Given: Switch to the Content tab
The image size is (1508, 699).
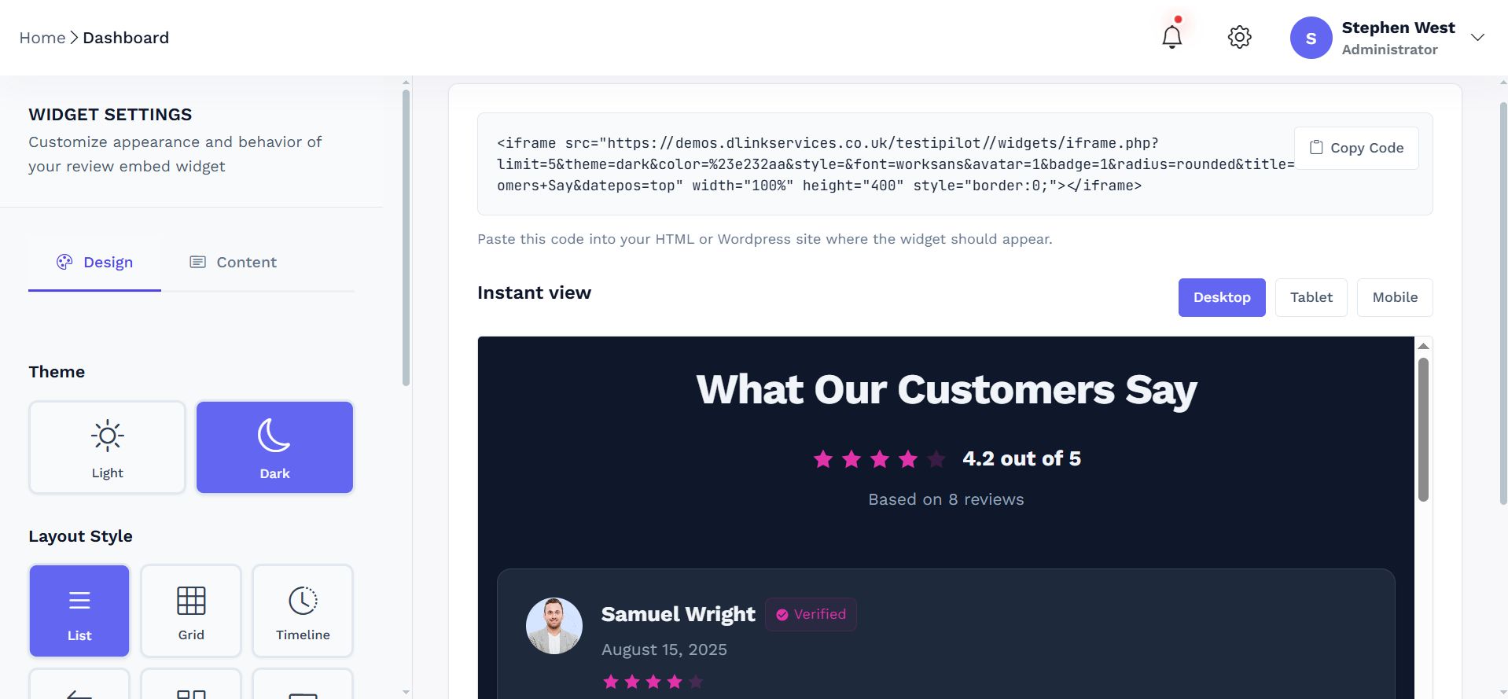Looking at the screenshot, I should coord(234,263).
